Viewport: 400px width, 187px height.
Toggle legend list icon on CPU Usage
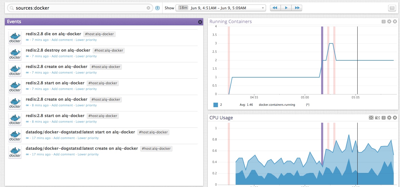coord(384,118)
